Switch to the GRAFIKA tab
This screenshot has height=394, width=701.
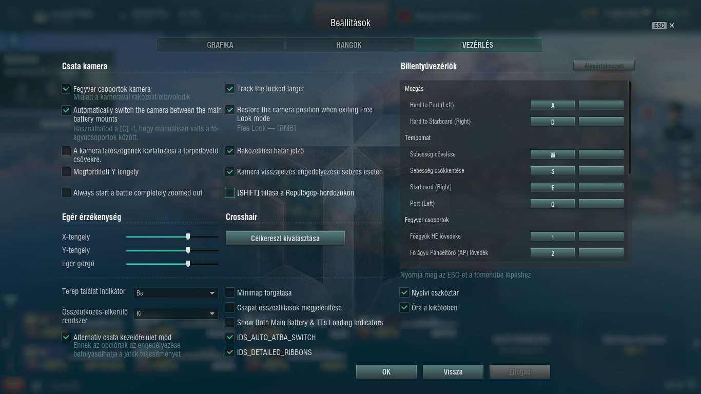(220, 45)
